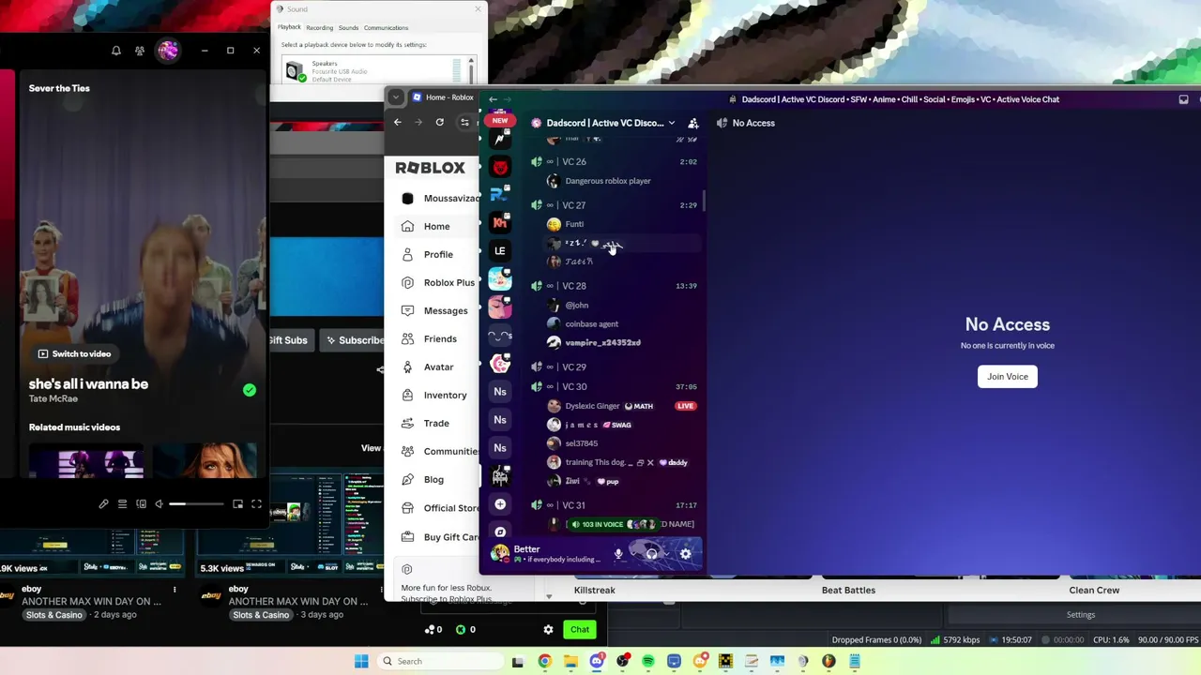Screen dimensions: 1201x675
Task: Open Google Chrome from the taskbar
Action: (544, 662)
